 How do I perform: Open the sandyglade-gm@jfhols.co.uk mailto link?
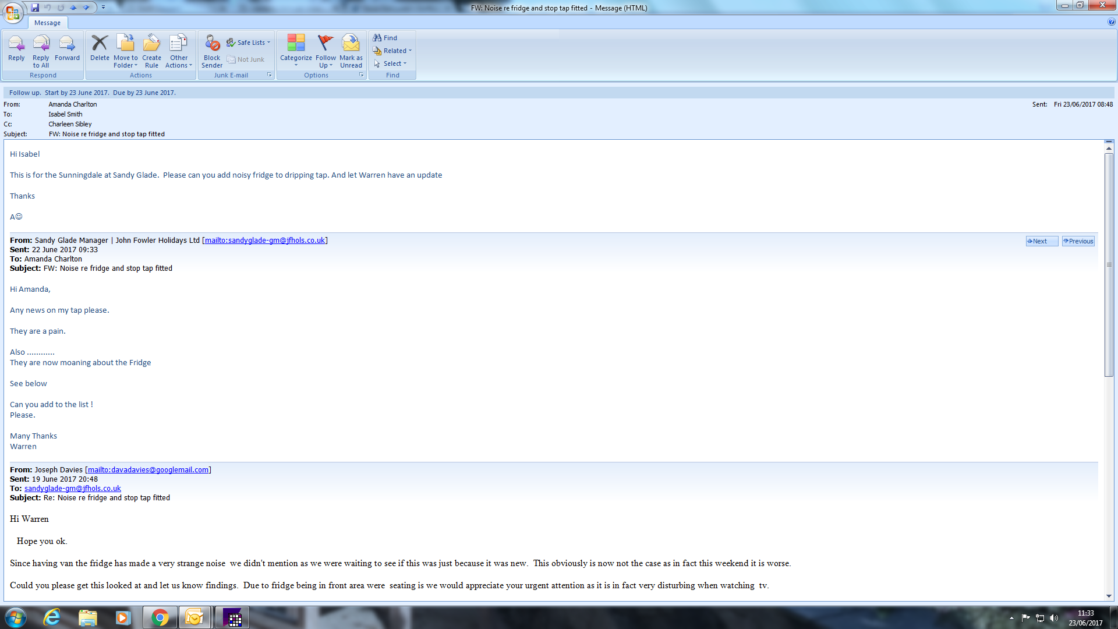[264, 241]
